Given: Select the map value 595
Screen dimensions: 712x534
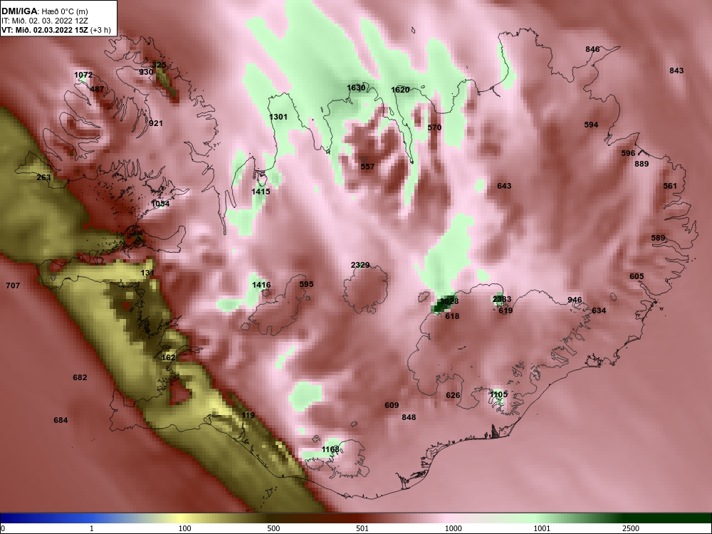Looking at the screenshot, I should 306,284.
